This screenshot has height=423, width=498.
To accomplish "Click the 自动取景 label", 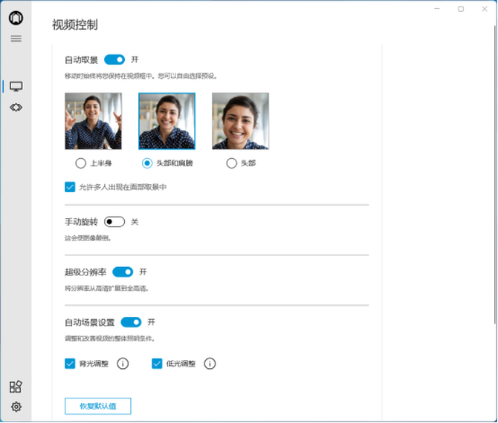I will pos(81,60).
